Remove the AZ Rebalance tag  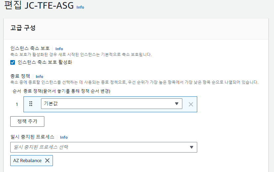point(47,160)
